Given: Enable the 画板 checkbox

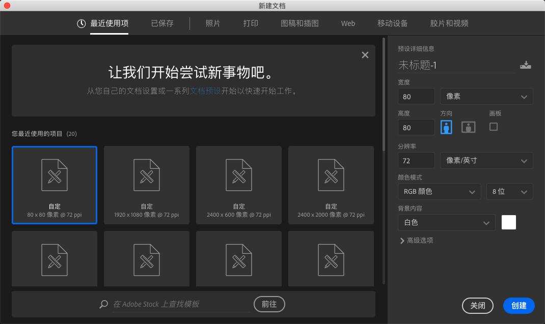Looking at the screenshot, I should tap(493, 127).
